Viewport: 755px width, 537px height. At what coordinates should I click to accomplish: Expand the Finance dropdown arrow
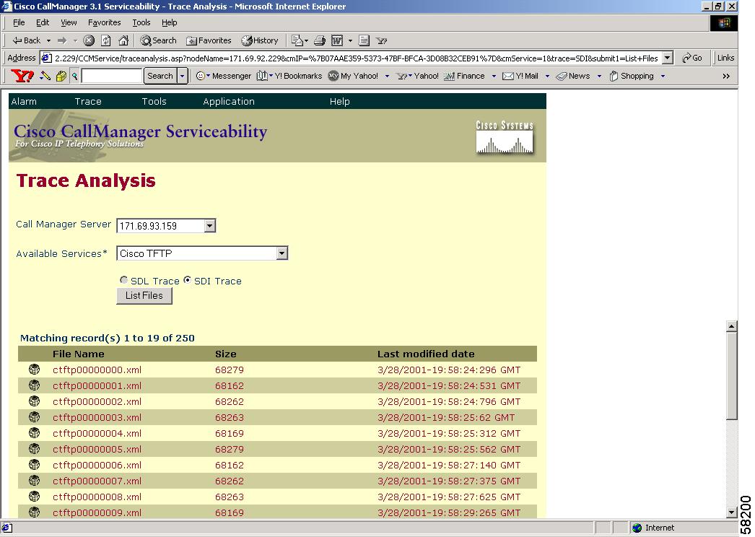pos(494,76)
